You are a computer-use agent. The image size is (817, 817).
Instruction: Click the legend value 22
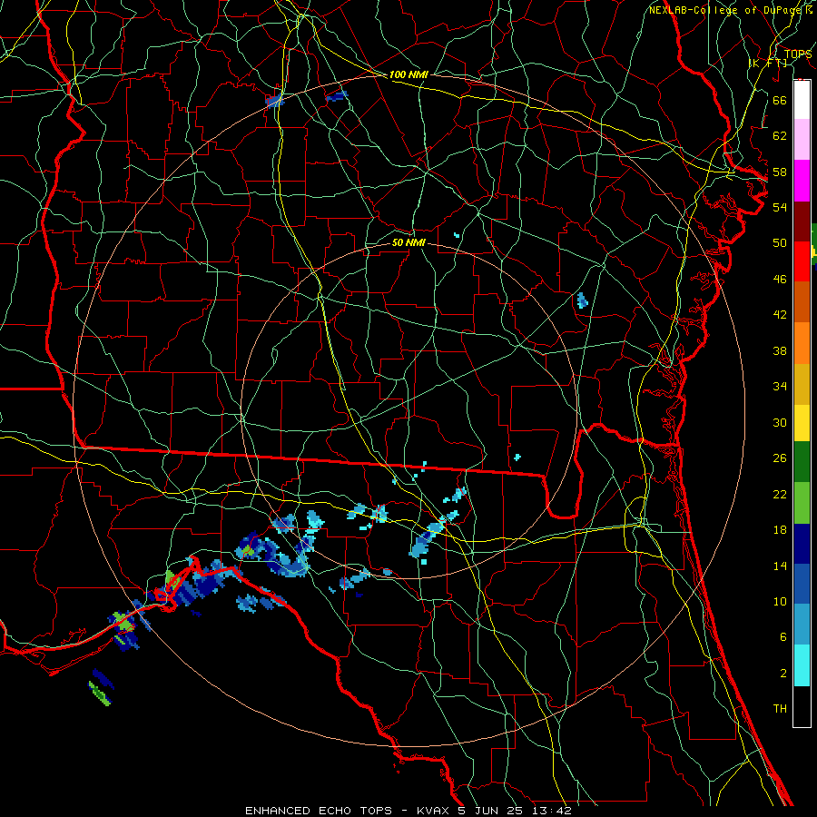pyautogui.click(x=780, y=494)
